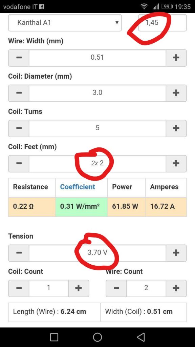195x347 pixels.
Task: Tap the Android Home circle button
Action: (x=97, y=337)
